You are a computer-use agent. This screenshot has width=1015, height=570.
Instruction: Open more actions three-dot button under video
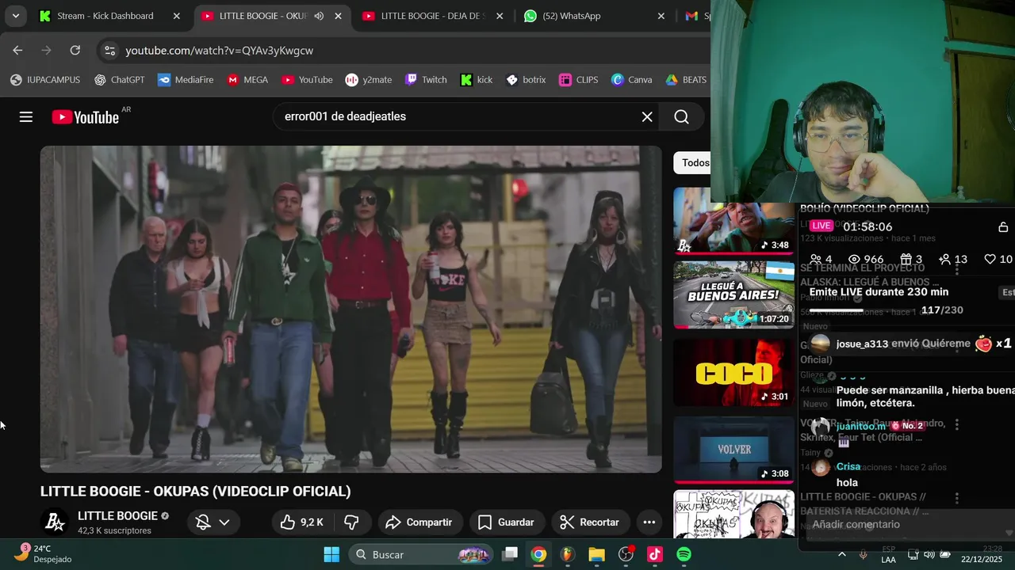tap(649, 522)
